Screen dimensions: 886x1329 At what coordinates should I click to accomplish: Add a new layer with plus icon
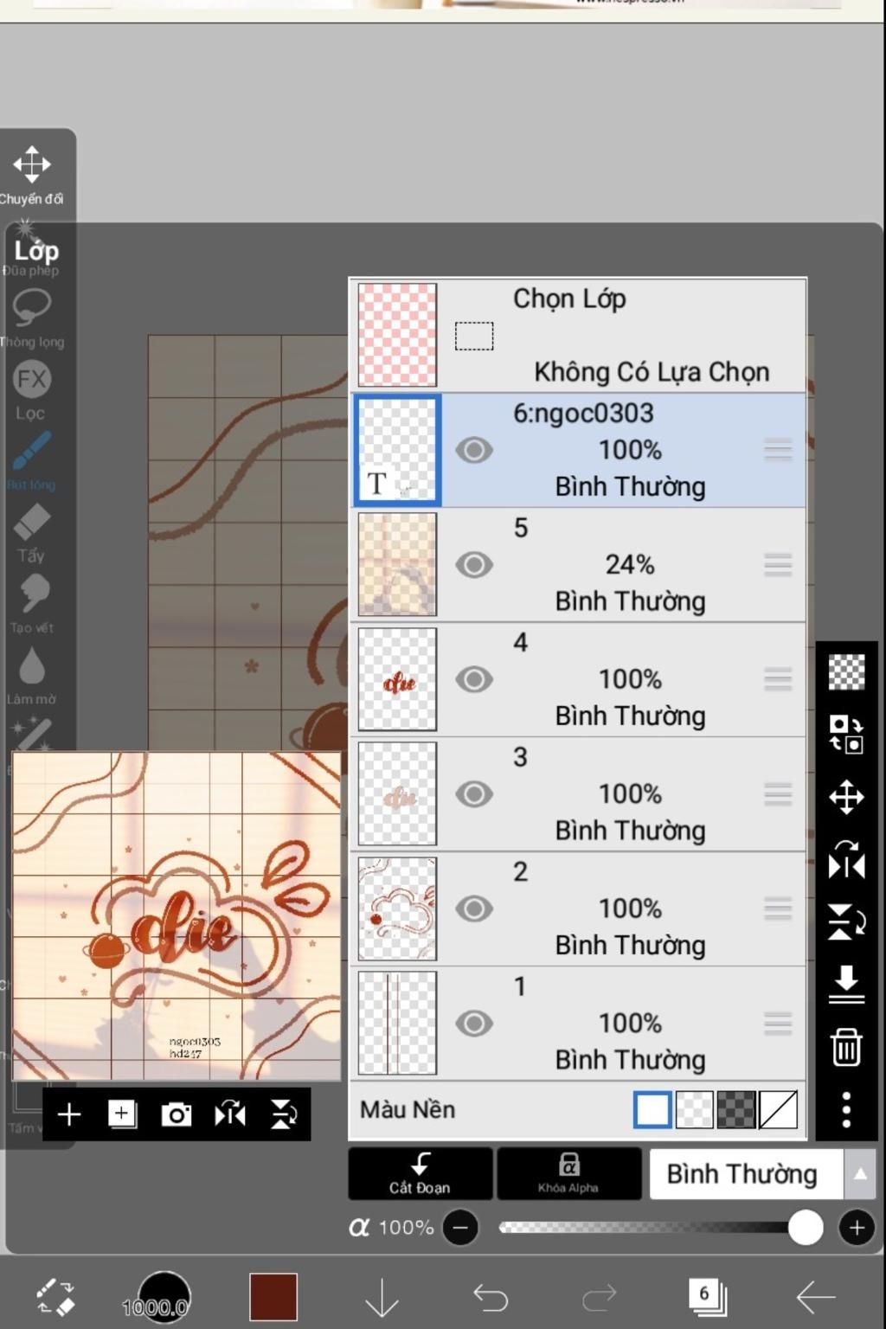[x=69, y=1114]
